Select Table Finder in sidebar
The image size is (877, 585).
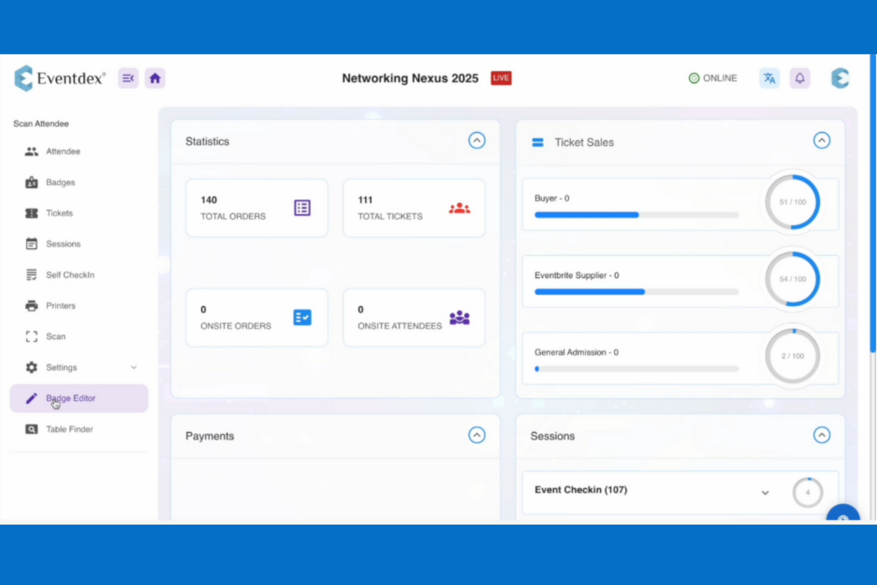click(x=69, y=429)
